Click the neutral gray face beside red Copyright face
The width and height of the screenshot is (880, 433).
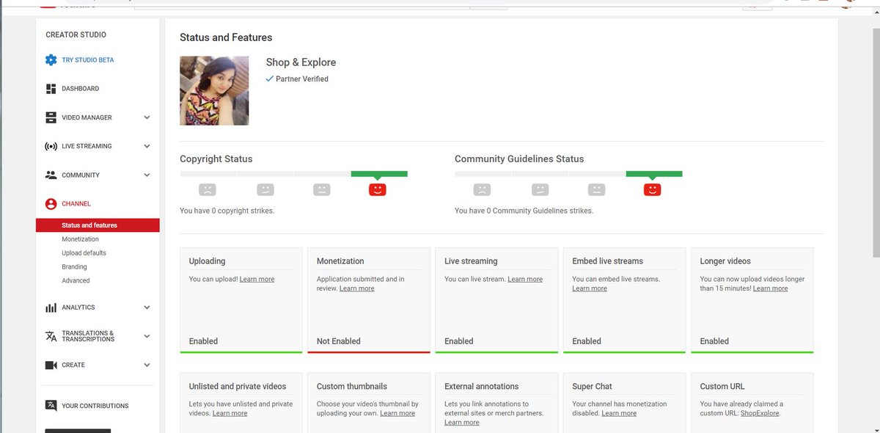point(321,189)
